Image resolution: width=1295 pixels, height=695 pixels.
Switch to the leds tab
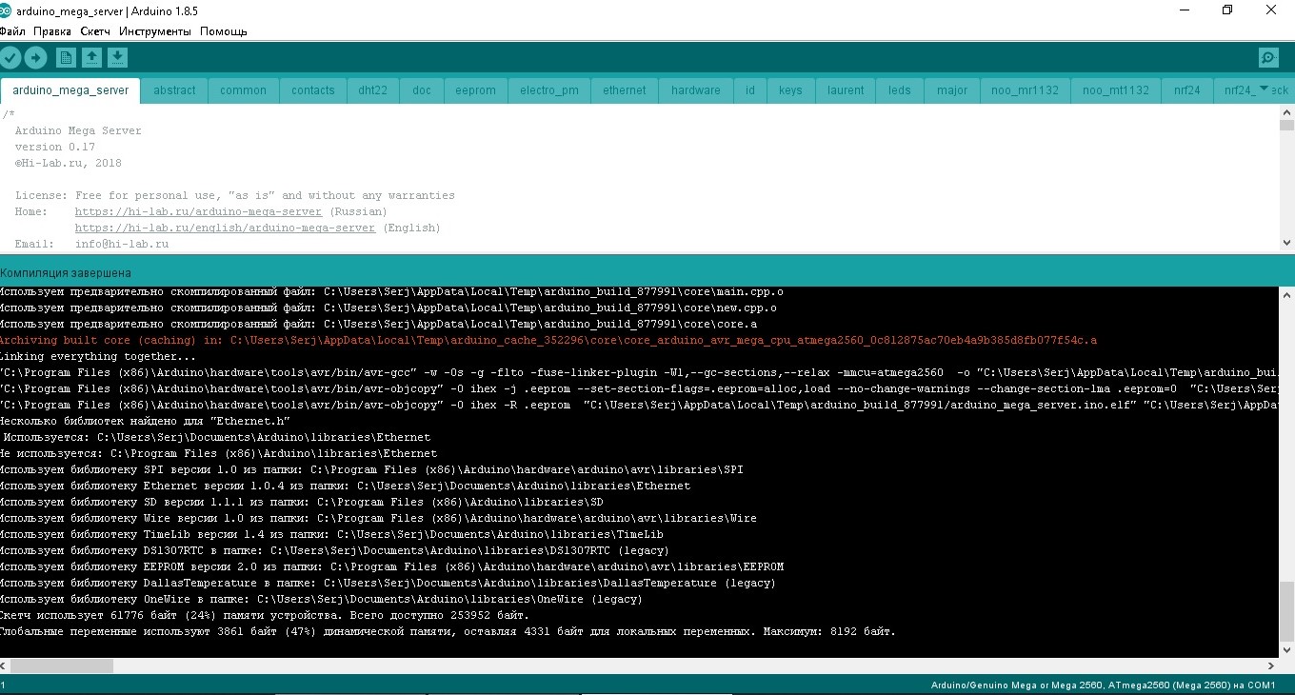(x=900, y=90)
